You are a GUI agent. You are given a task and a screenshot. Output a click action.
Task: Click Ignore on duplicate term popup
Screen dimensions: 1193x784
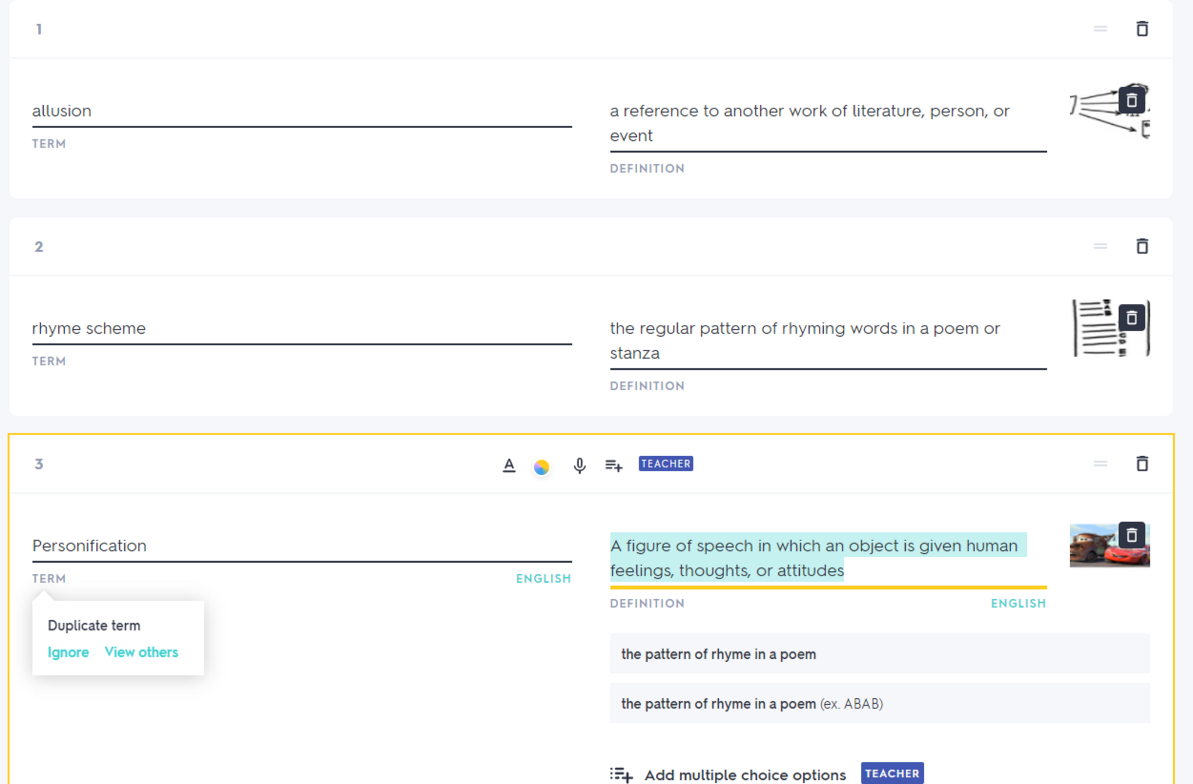coord(68,652)
